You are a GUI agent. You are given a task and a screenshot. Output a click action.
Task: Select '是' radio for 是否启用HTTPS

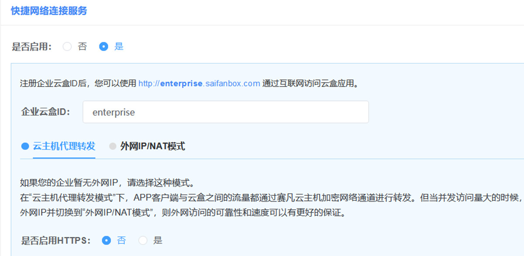point(143,240)
